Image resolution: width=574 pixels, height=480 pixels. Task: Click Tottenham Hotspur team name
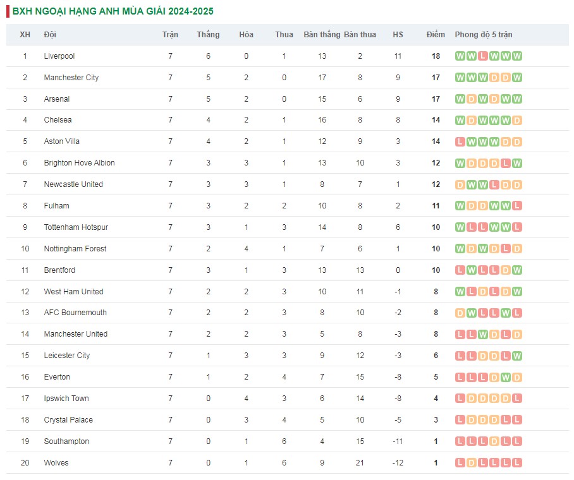pyautogui.click(x=76, y=227)
